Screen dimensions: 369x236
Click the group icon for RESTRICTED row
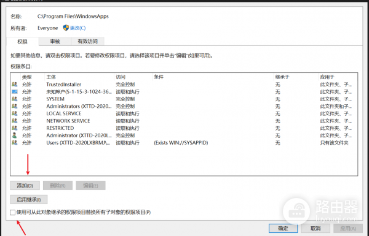click(x=15, y=128)
